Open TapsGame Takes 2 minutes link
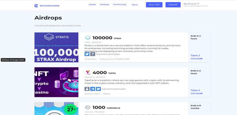 [x=196, y=92]
